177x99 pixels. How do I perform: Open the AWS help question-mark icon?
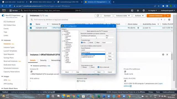click(144, 10)
